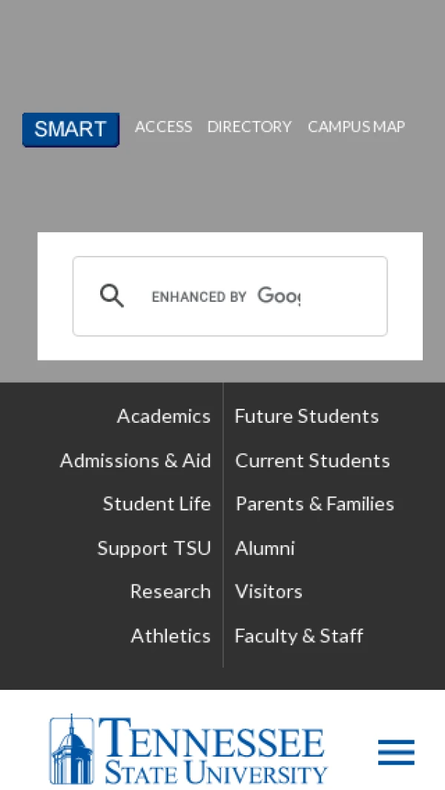The image size is (445, 790).
Task: Open the Visitors link
Action: 268,591
